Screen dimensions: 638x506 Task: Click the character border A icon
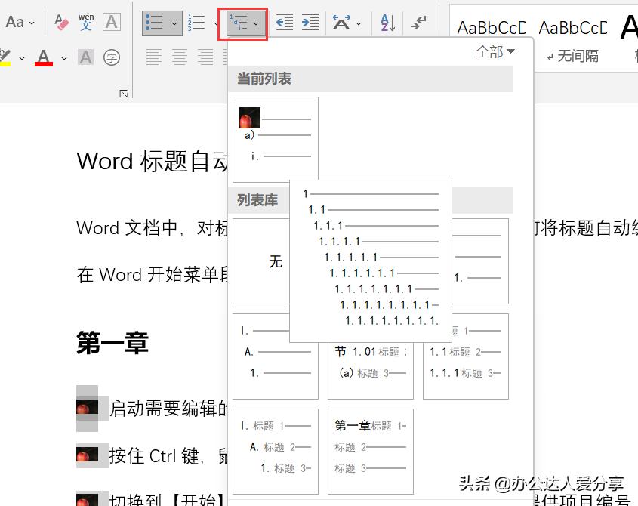(112, 22)
